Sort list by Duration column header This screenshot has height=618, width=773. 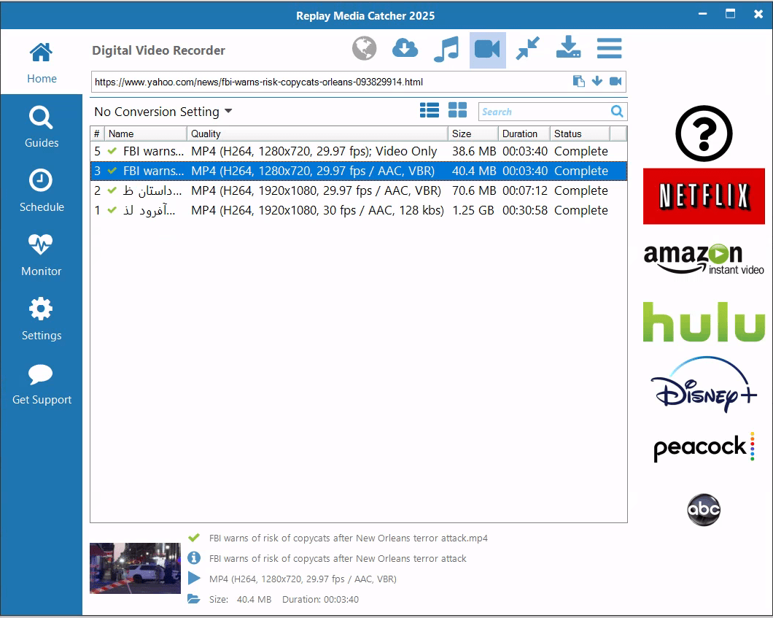point(524,134)
